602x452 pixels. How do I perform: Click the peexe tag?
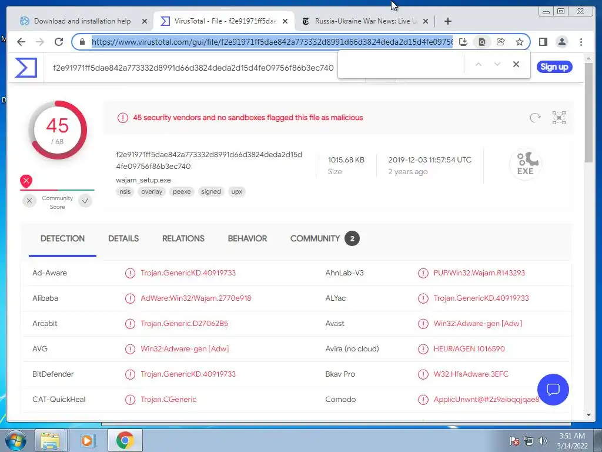(x=182, y=191)
